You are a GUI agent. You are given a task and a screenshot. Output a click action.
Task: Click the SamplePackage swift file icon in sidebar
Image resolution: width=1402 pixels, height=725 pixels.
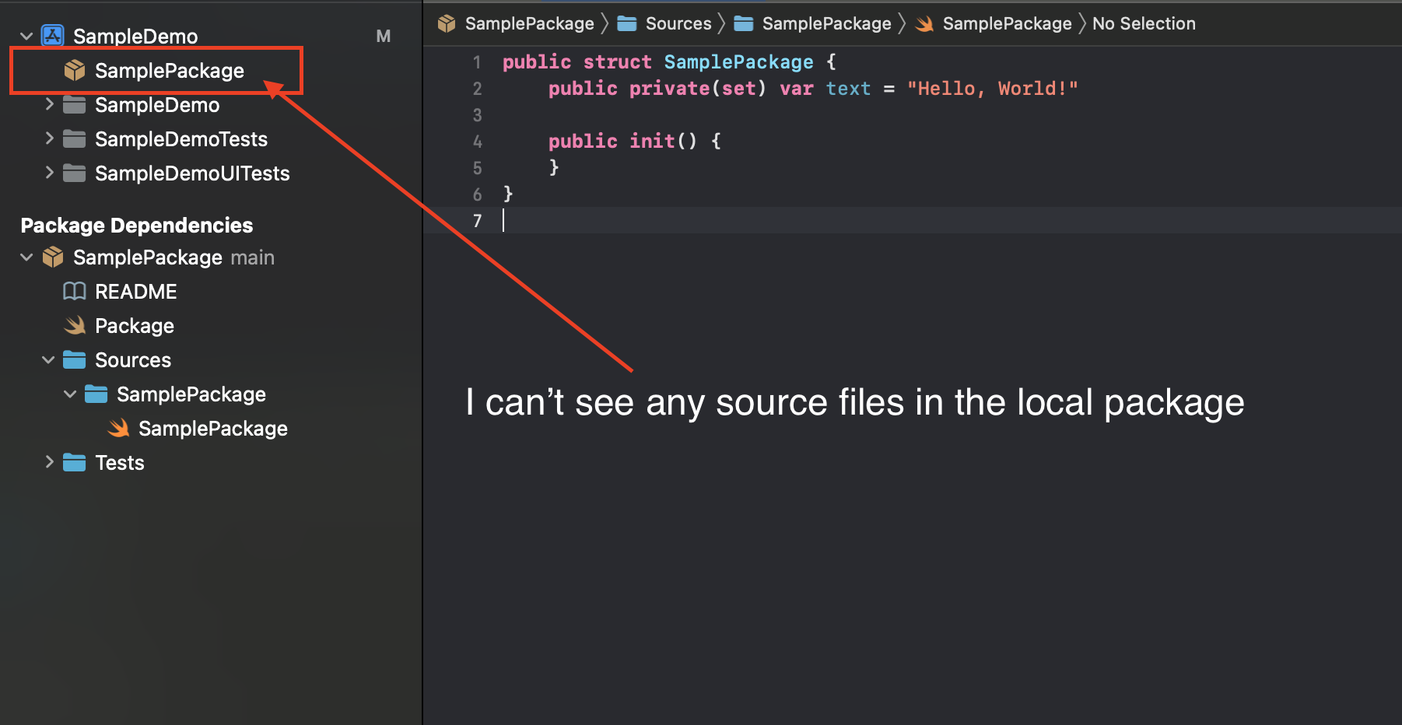point(118,428)
